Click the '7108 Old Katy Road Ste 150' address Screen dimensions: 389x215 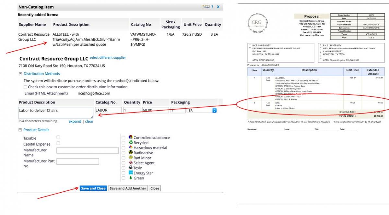(x=62, y=66)
